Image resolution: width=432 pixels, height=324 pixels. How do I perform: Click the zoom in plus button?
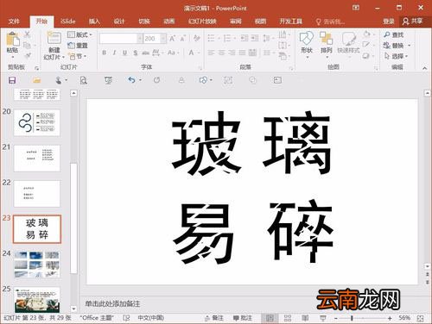click(390, 318)
